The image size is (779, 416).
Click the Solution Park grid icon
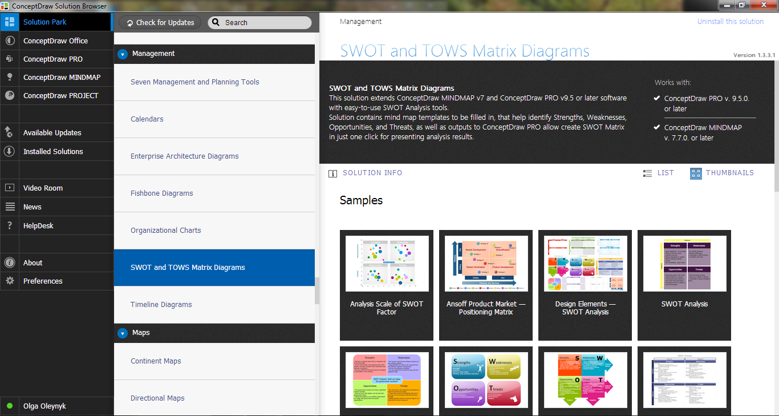[9, 22]
